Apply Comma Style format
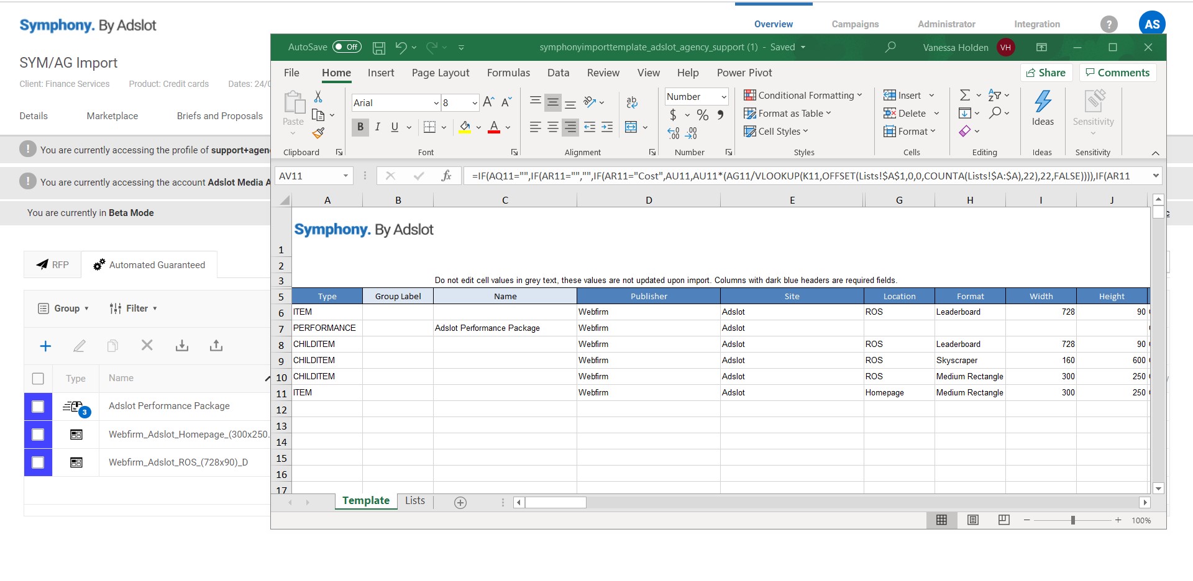Image resolution: width=1193 pixels, height=581 pixels. (720, 115)
